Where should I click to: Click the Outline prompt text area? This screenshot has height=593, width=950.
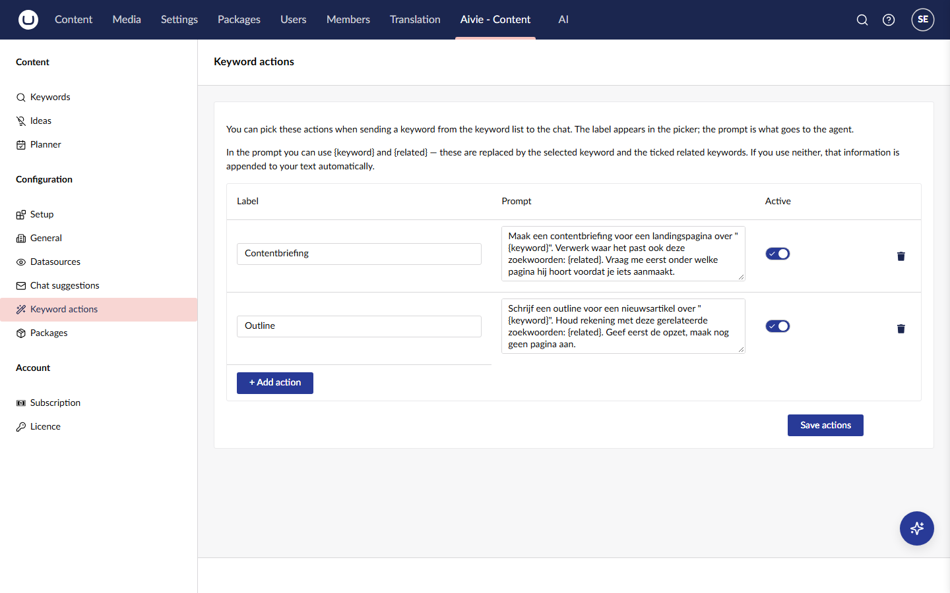(x=623, y=326)
